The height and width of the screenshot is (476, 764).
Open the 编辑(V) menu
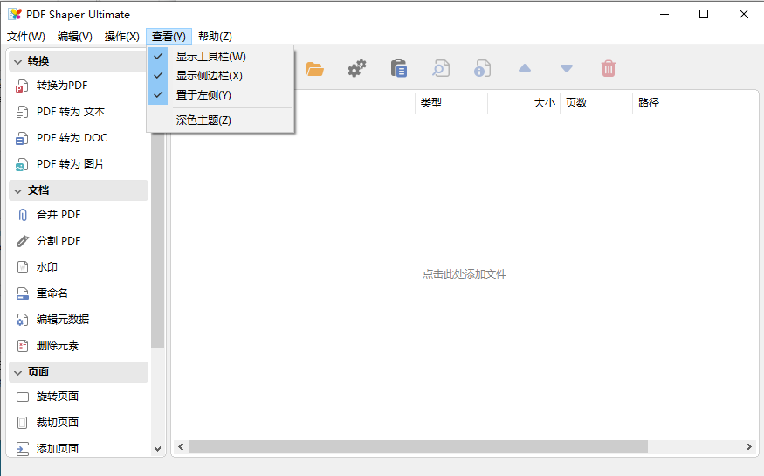tap(74, 37)
